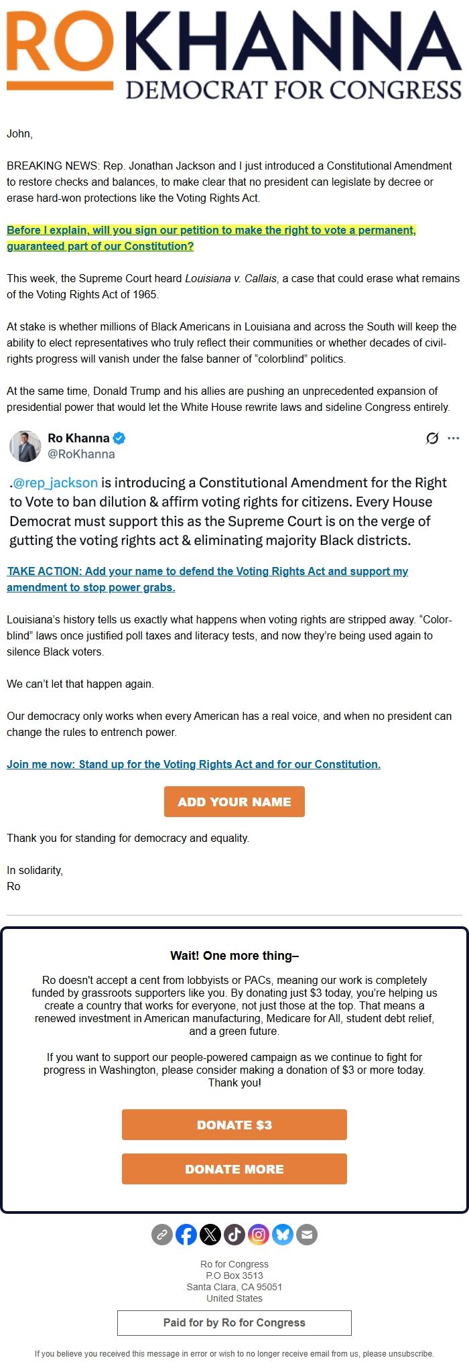This screenshot has height=1370, width=469.
Task: Click the Bluesky butterfly icon
Action: [283, 1234]
